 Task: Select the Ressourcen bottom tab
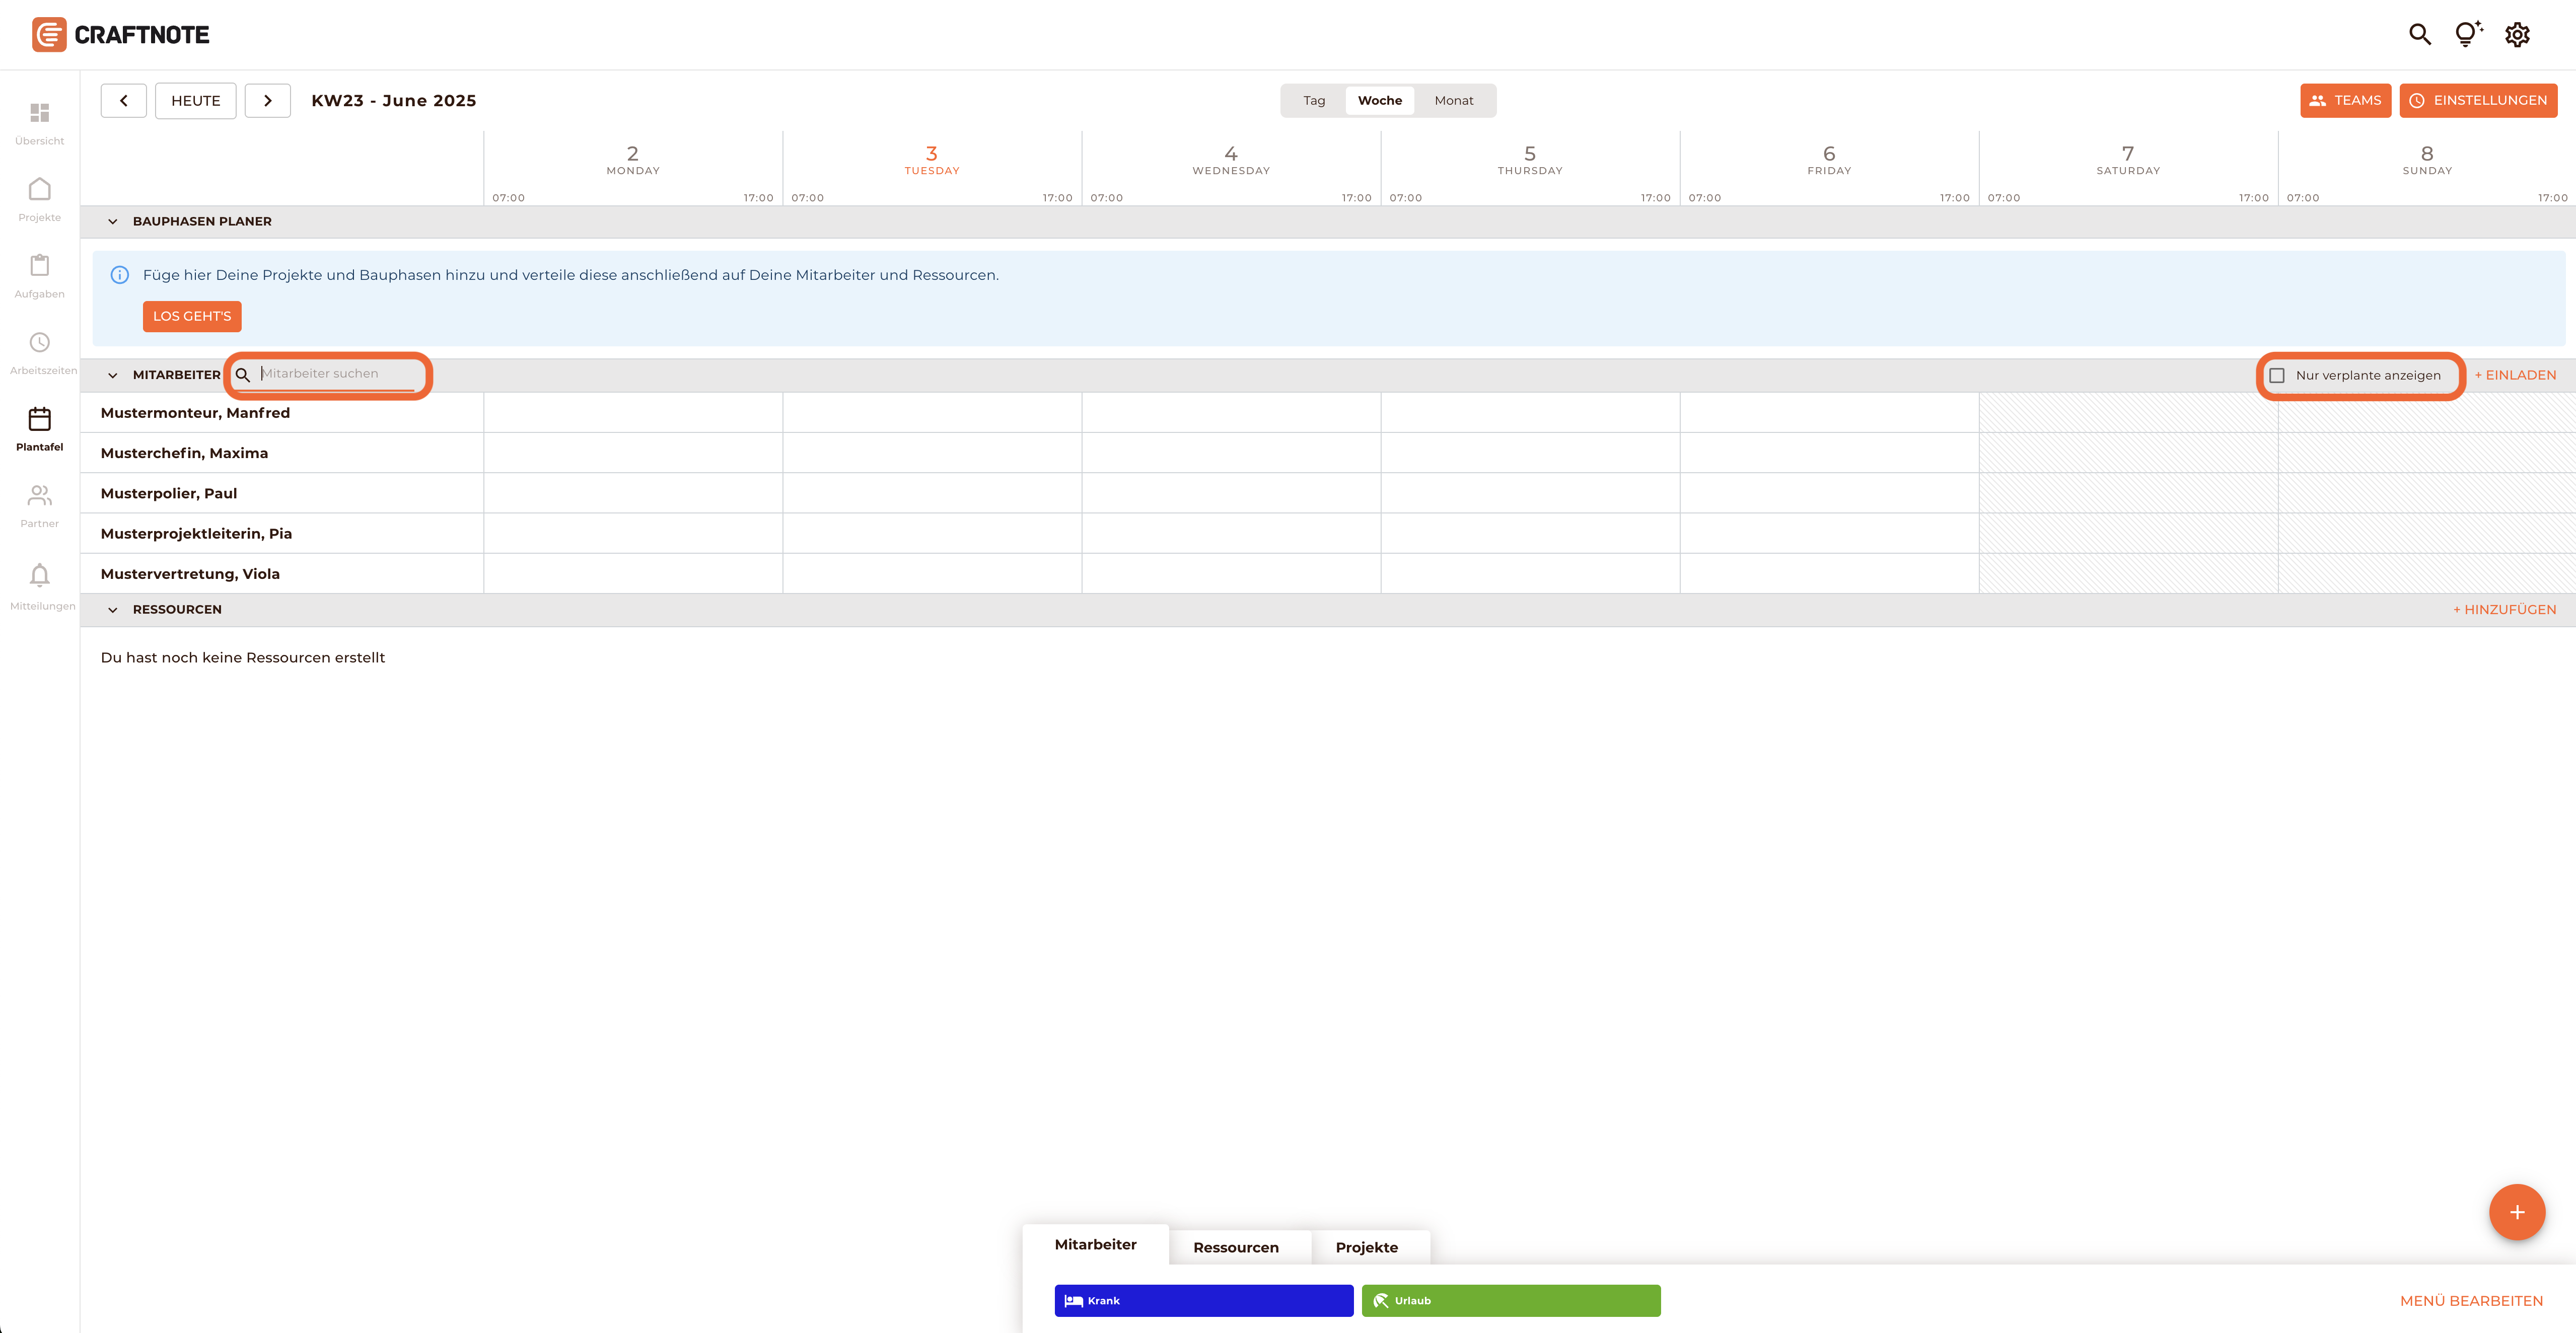point(1236,1248)
